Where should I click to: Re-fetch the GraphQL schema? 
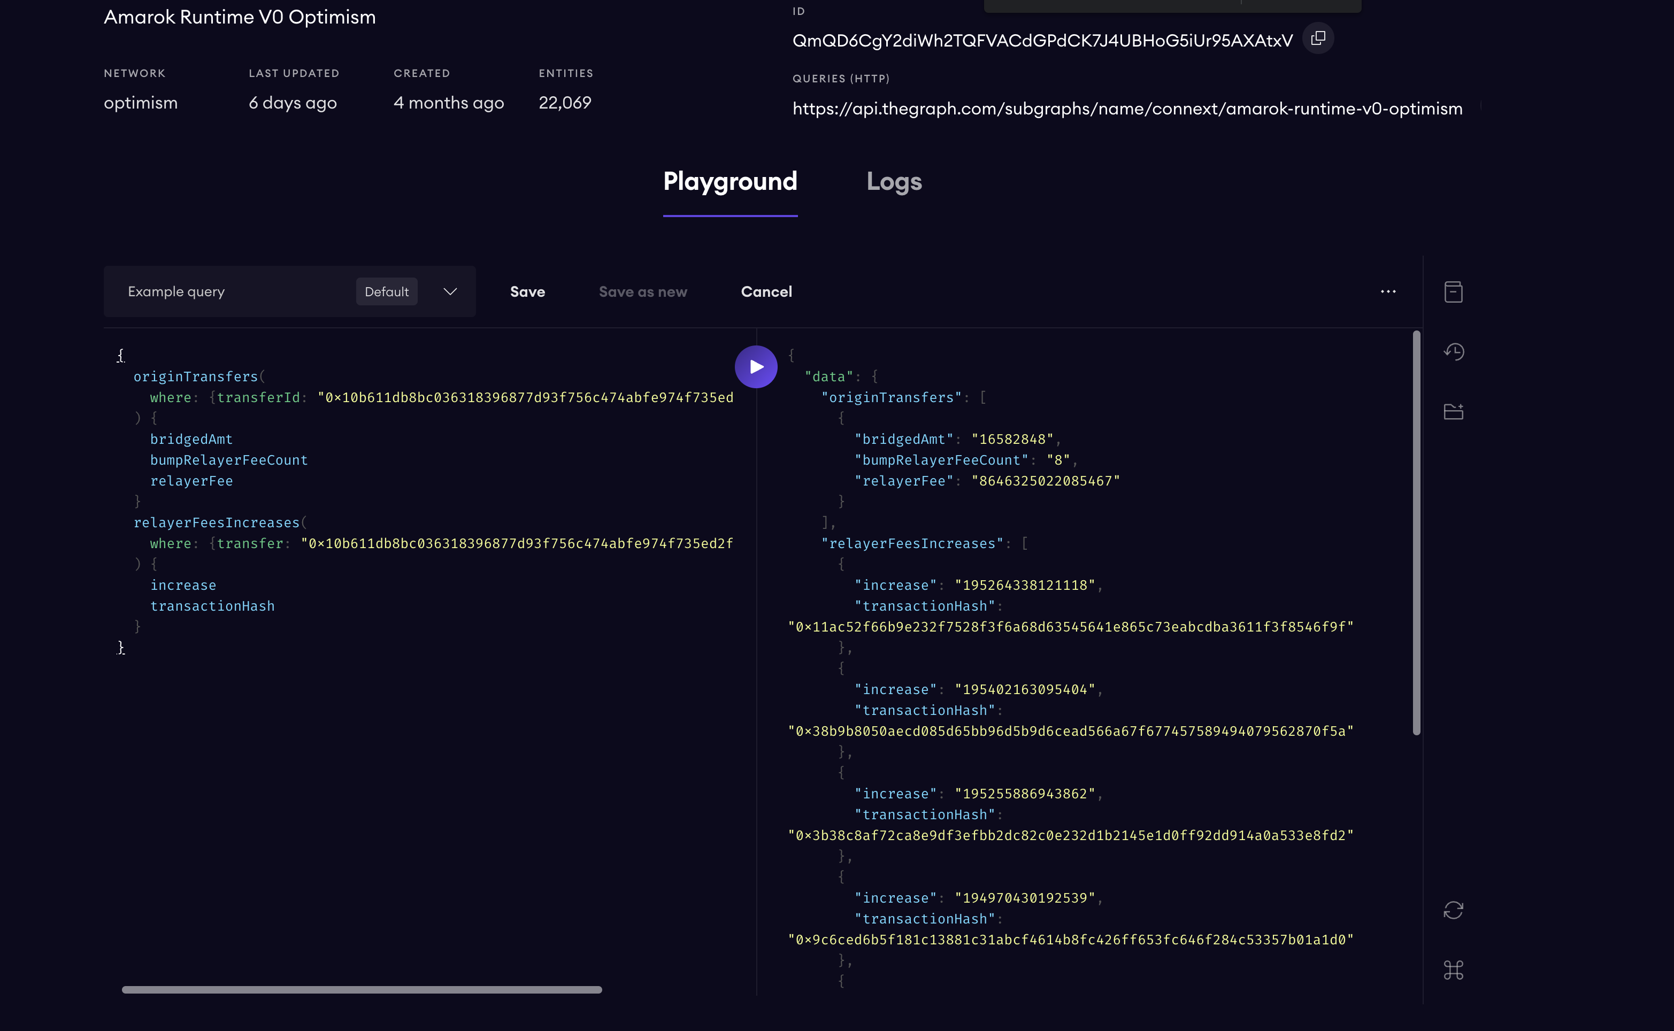click(1453, 910)
